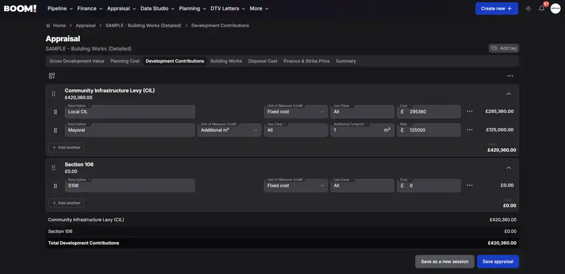Open the Finance menu

pyautogui.click(x=90, y=8)
